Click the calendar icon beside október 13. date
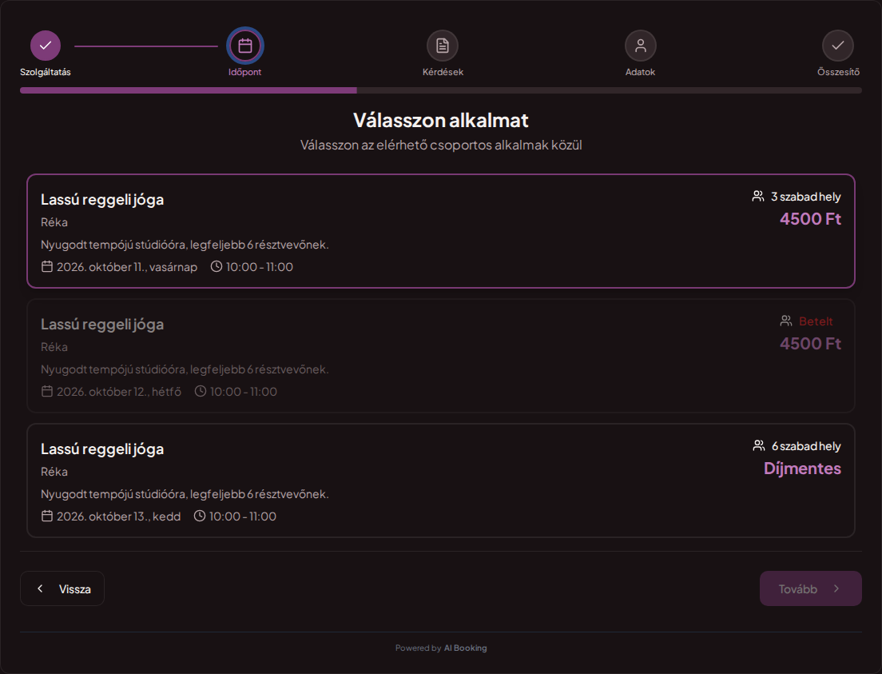 click(47, 516)
